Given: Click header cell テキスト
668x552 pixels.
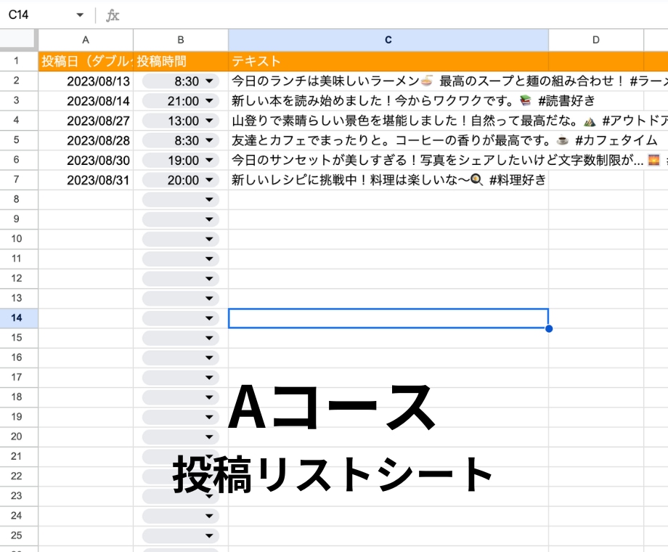Looking at the screenshot, I should (x=388, y=62).
